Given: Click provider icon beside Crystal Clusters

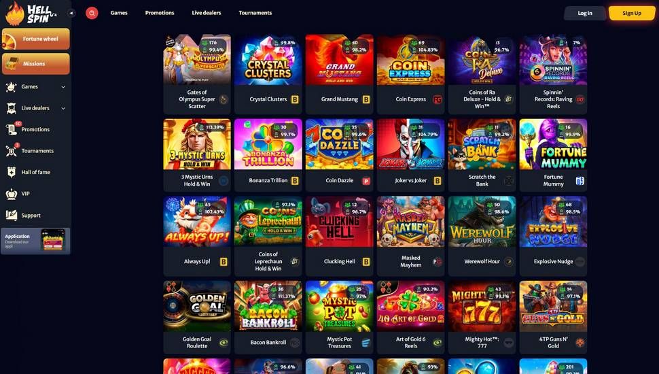Looking at the screenshot, I should (295, 99).
